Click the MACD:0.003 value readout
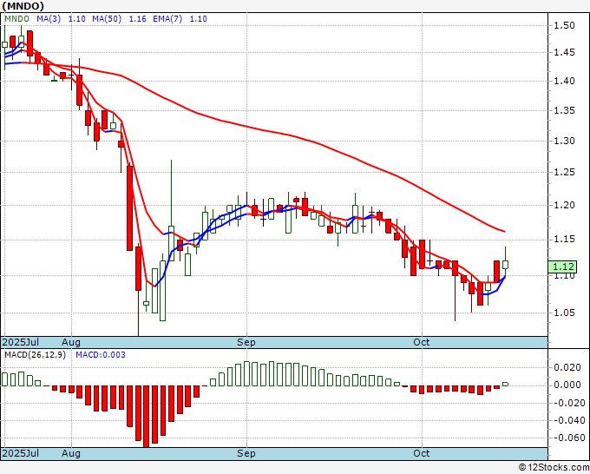 pyautogui.click(x=101, y=355)
